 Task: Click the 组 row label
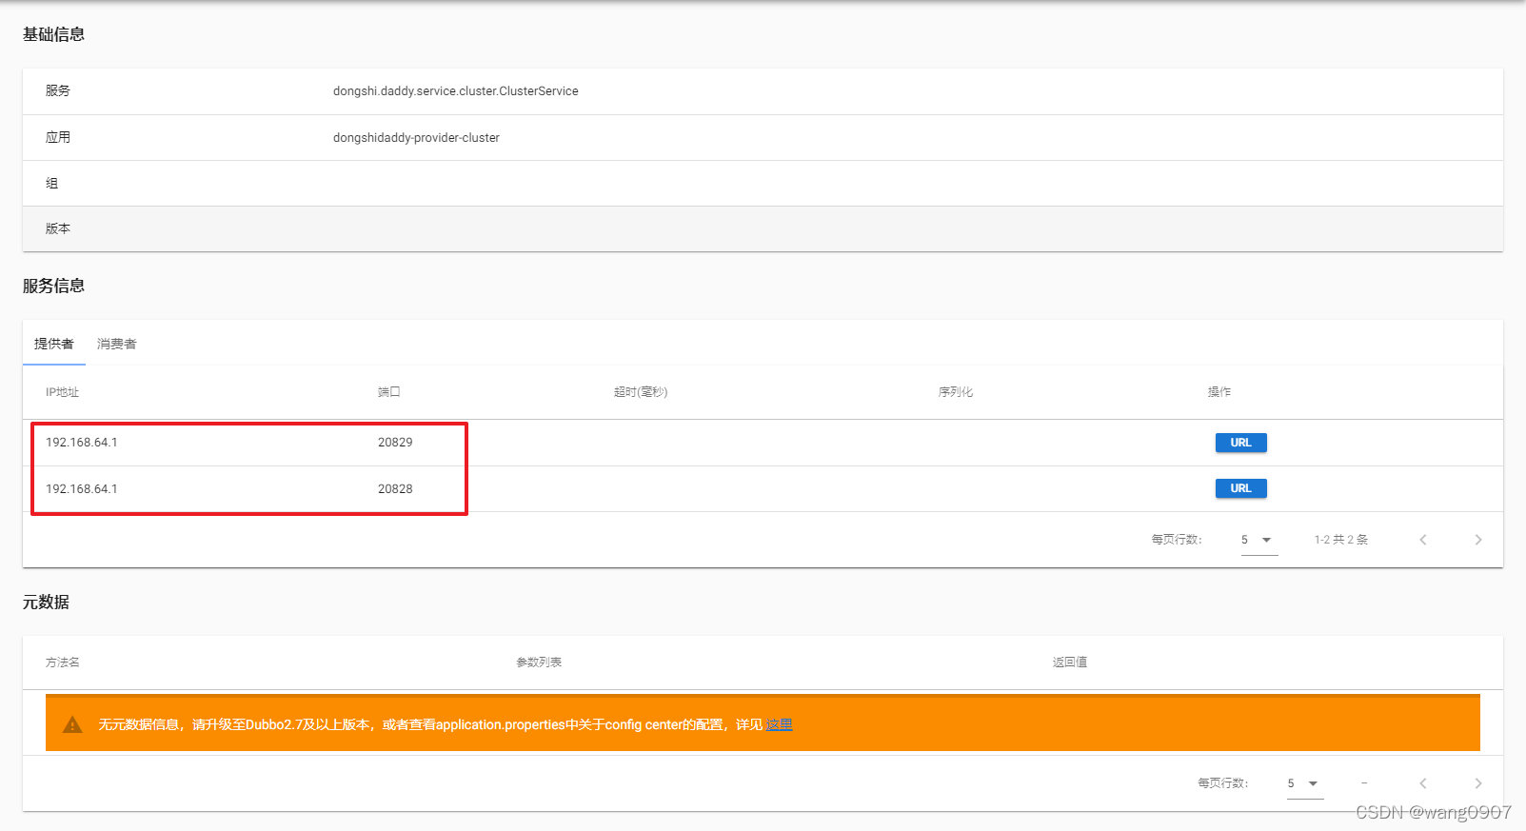click(x=51, y=184)
